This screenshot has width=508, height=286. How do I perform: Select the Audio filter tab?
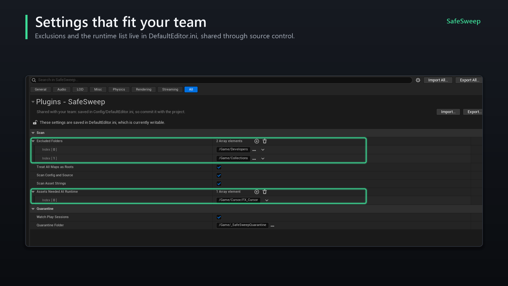pyautogui.click(x=62, y=90)
